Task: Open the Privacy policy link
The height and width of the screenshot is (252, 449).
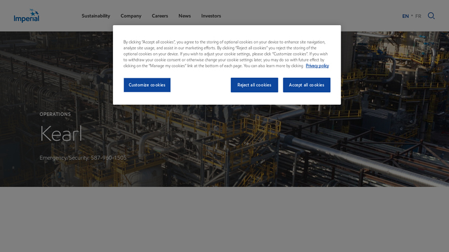Action: click(317, 66)
